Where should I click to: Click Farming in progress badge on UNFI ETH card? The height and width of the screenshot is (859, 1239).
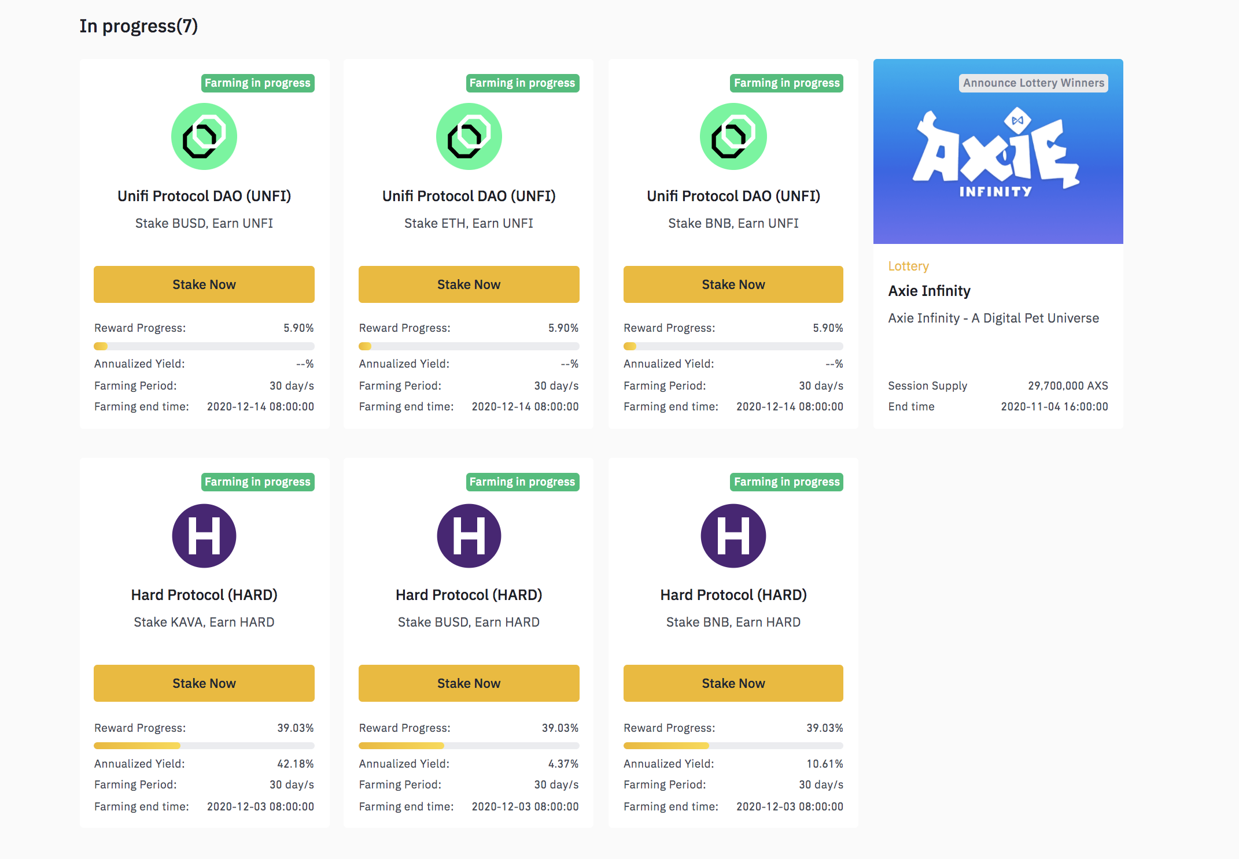pyautogui.click(x=523, y=83)
